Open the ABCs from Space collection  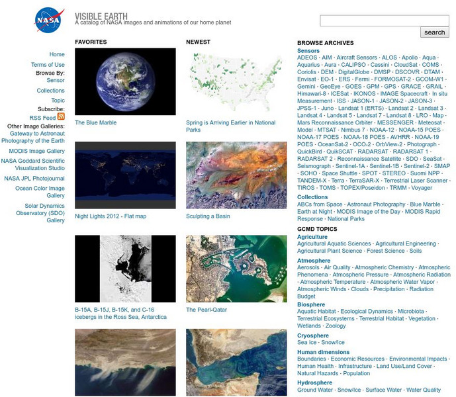point(320,204)
